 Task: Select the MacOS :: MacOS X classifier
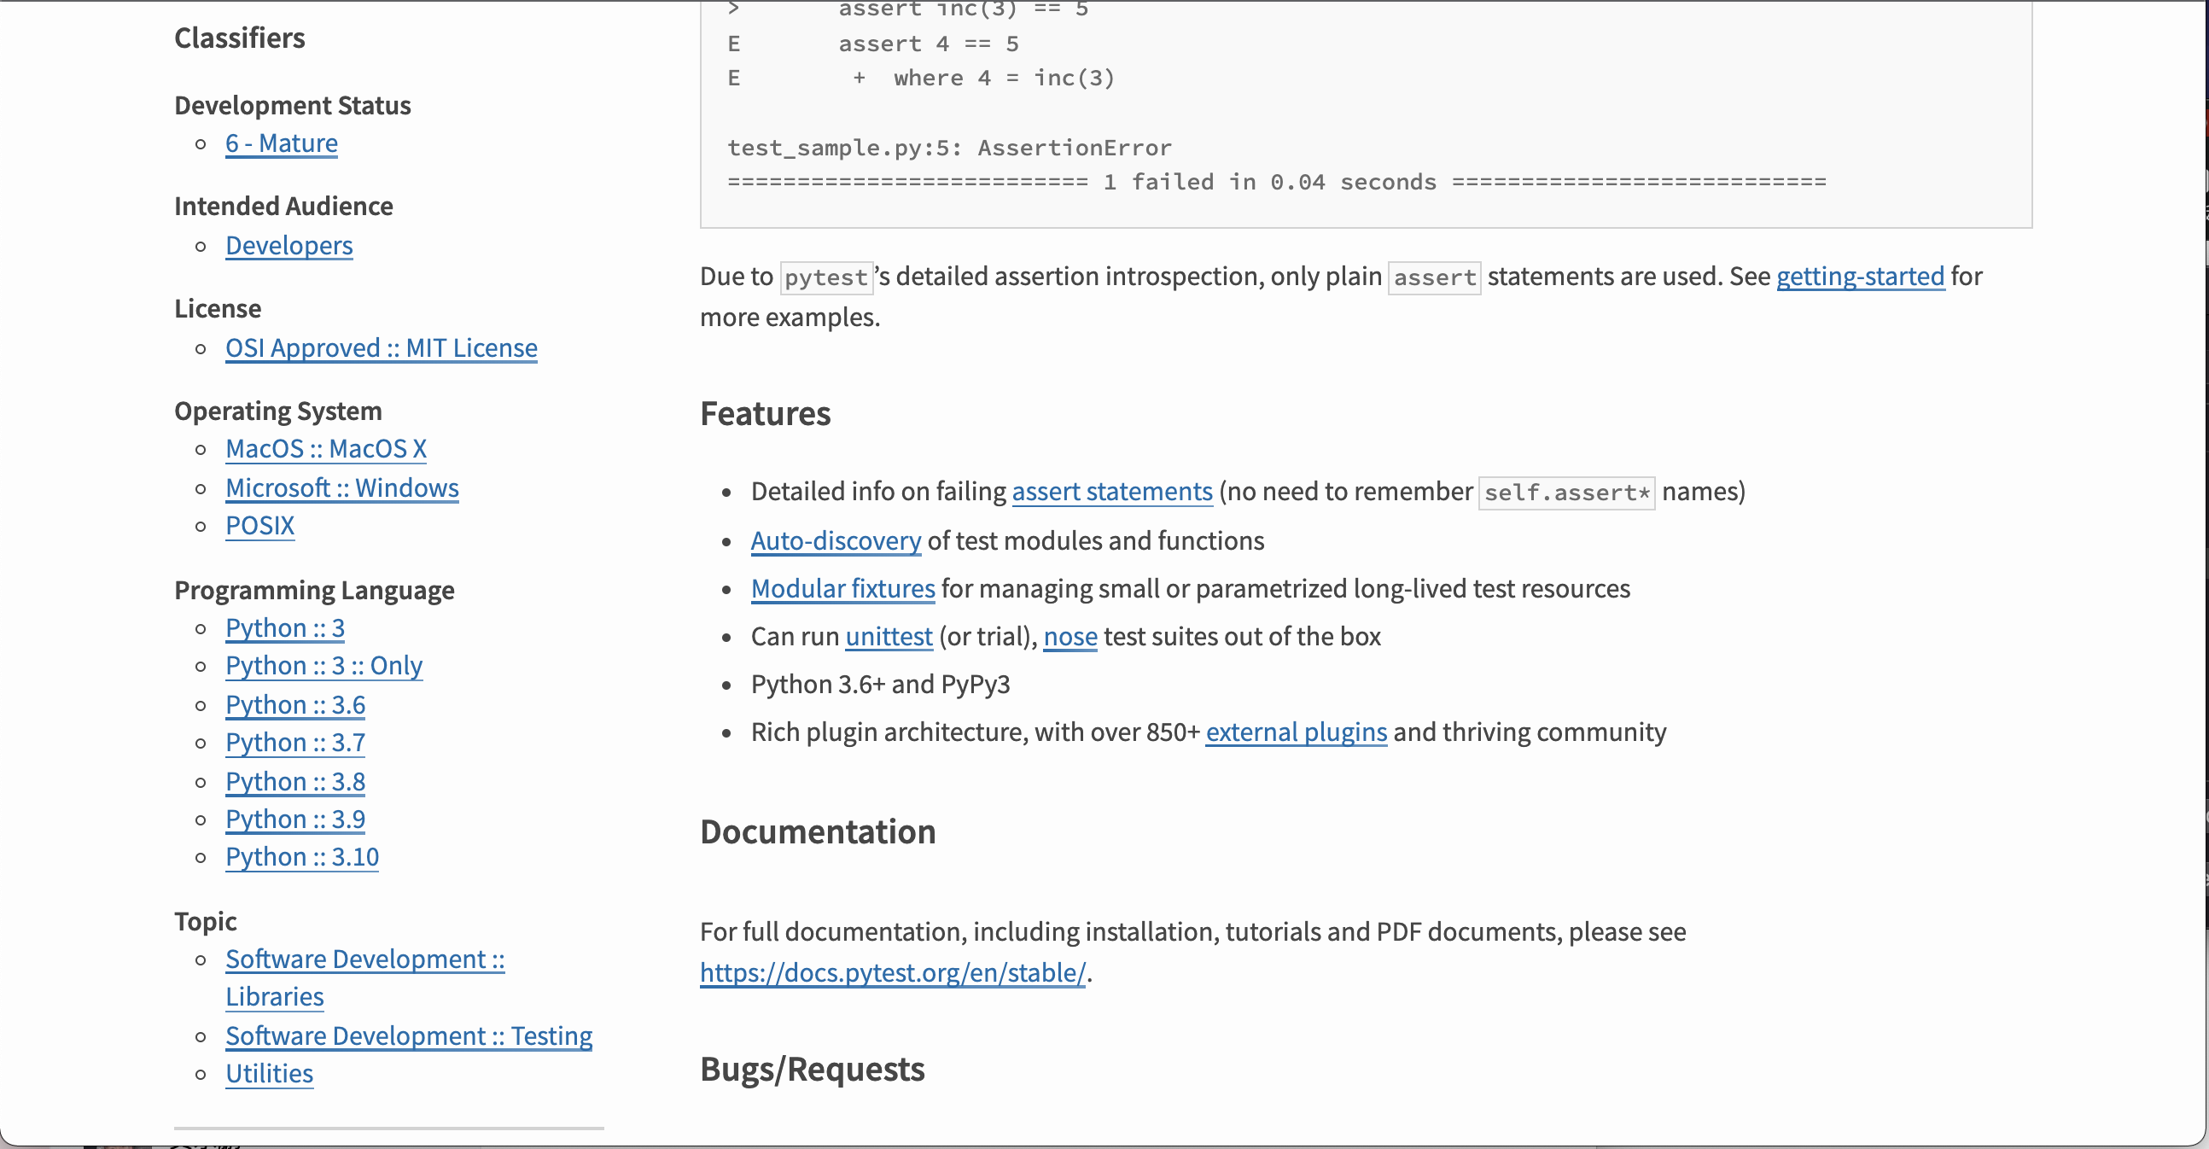click(x=326, y=448)
